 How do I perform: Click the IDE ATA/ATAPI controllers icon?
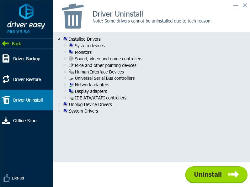click(x=71, y=98)
